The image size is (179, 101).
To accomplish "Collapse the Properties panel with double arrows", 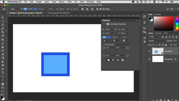I will [136, 20].
